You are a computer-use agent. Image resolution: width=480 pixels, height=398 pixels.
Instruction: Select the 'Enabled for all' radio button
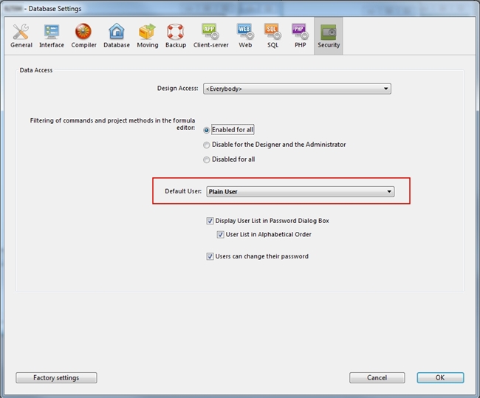207,130
